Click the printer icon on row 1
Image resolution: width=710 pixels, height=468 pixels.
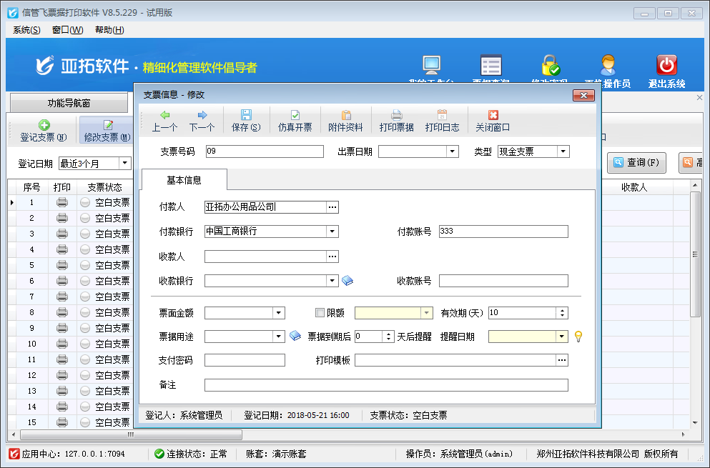pos(61,201)
